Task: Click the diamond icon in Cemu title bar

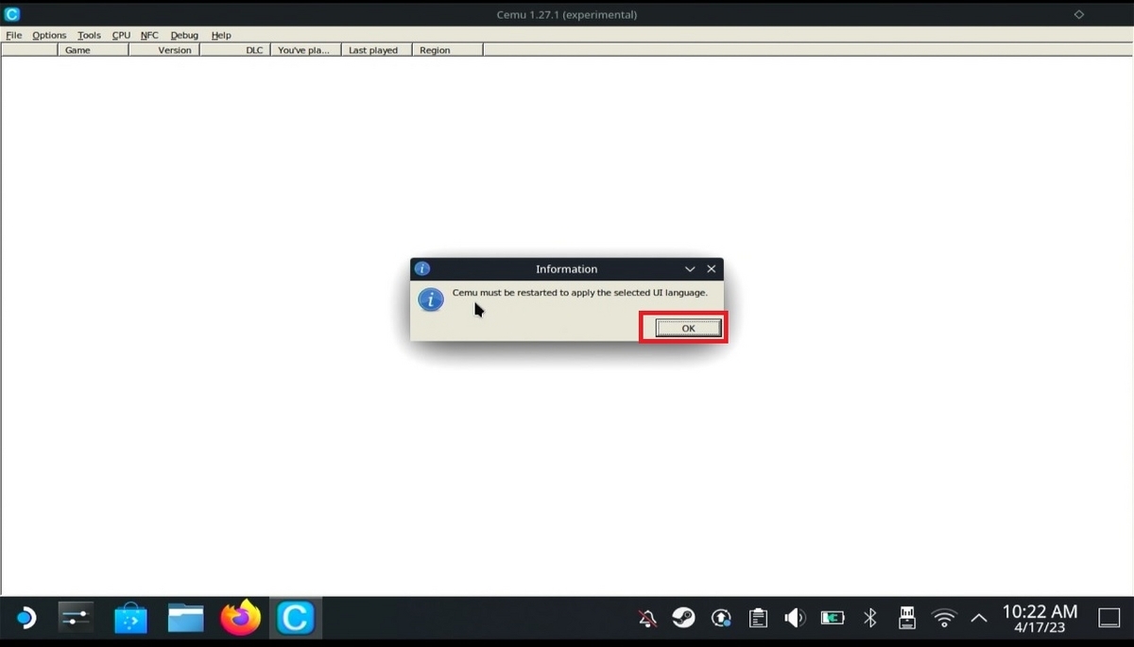Action: coord(1079,14)
